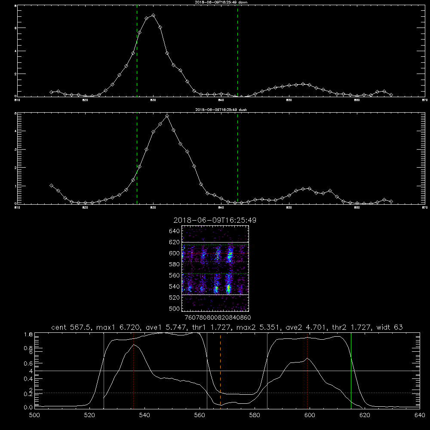Viewport: 430px width, 430px height.
Task: Click the spectrogram x-axis label string 760780800820840860
Action: 218,317
